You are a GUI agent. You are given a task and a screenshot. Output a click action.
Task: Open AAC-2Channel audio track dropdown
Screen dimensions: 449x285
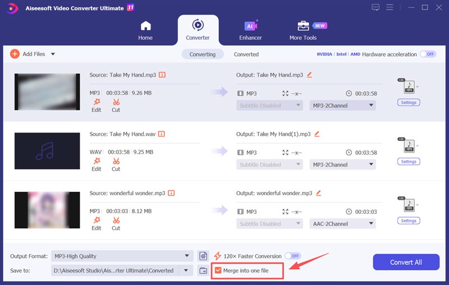point(342,224)
